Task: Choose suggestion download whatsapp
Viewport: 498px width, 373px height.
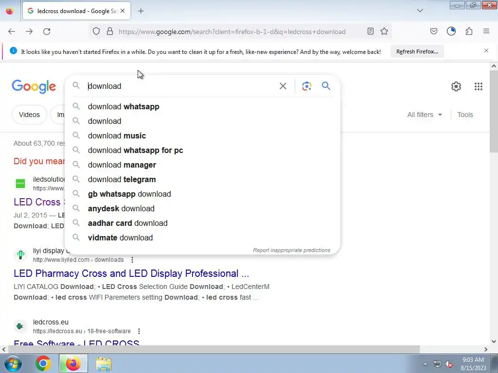Action: click(x=202, y=106)
